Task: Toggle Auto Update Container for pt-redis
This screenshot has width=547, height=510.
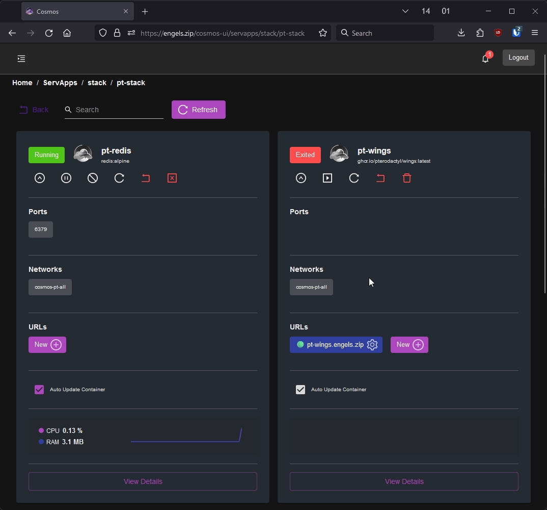Action: point(39,390)
